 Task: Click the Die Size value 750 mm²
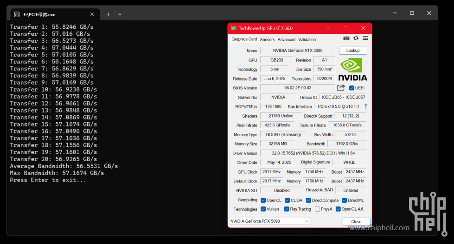pos(324,69)
